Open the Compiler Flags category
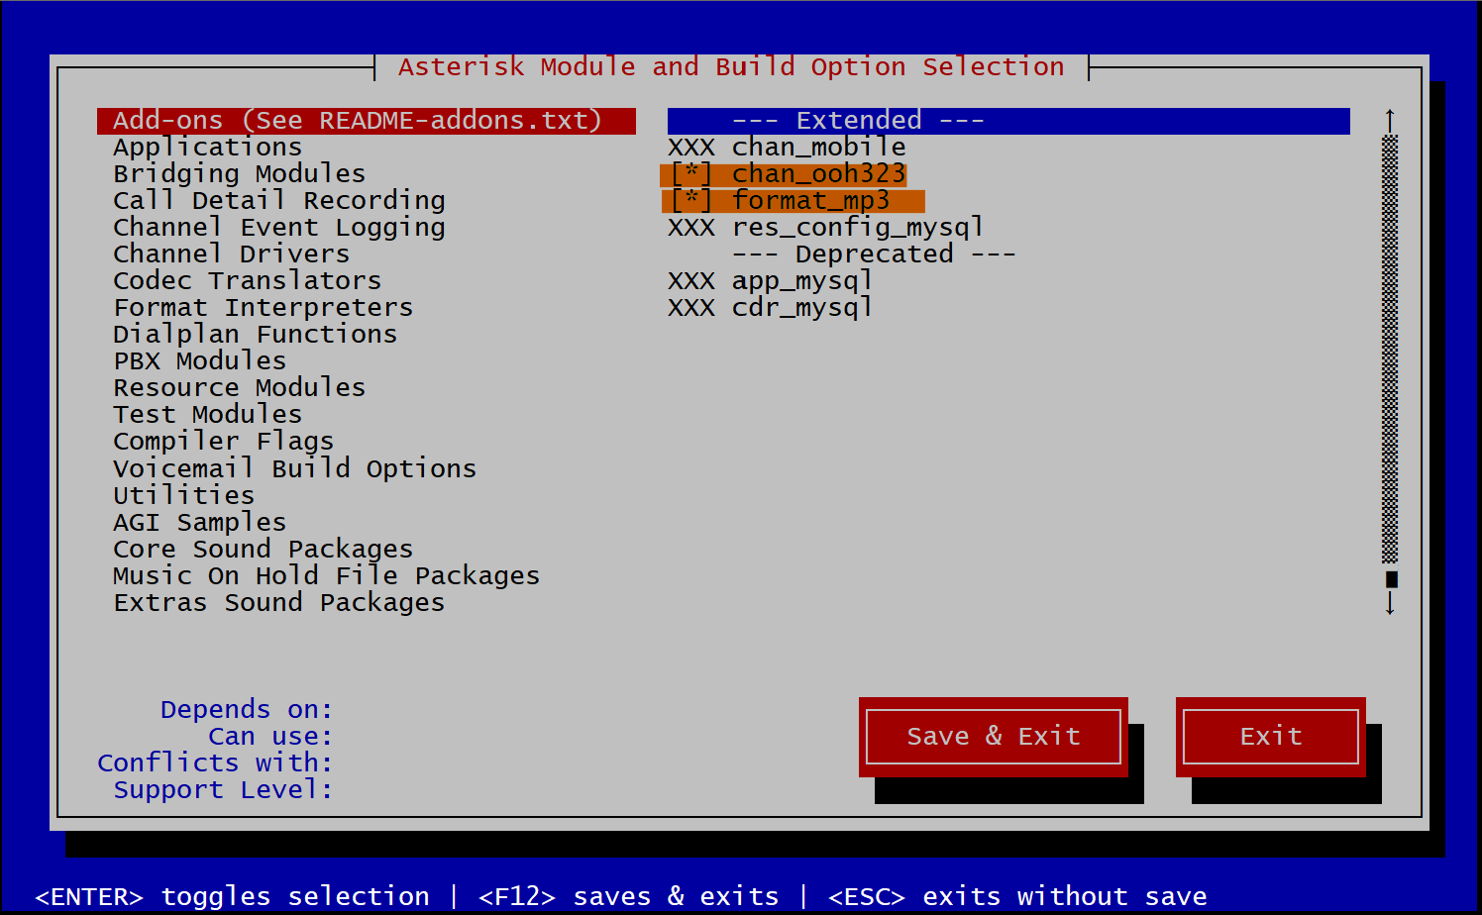The image size is (1482, 915). tap(223, 441)
